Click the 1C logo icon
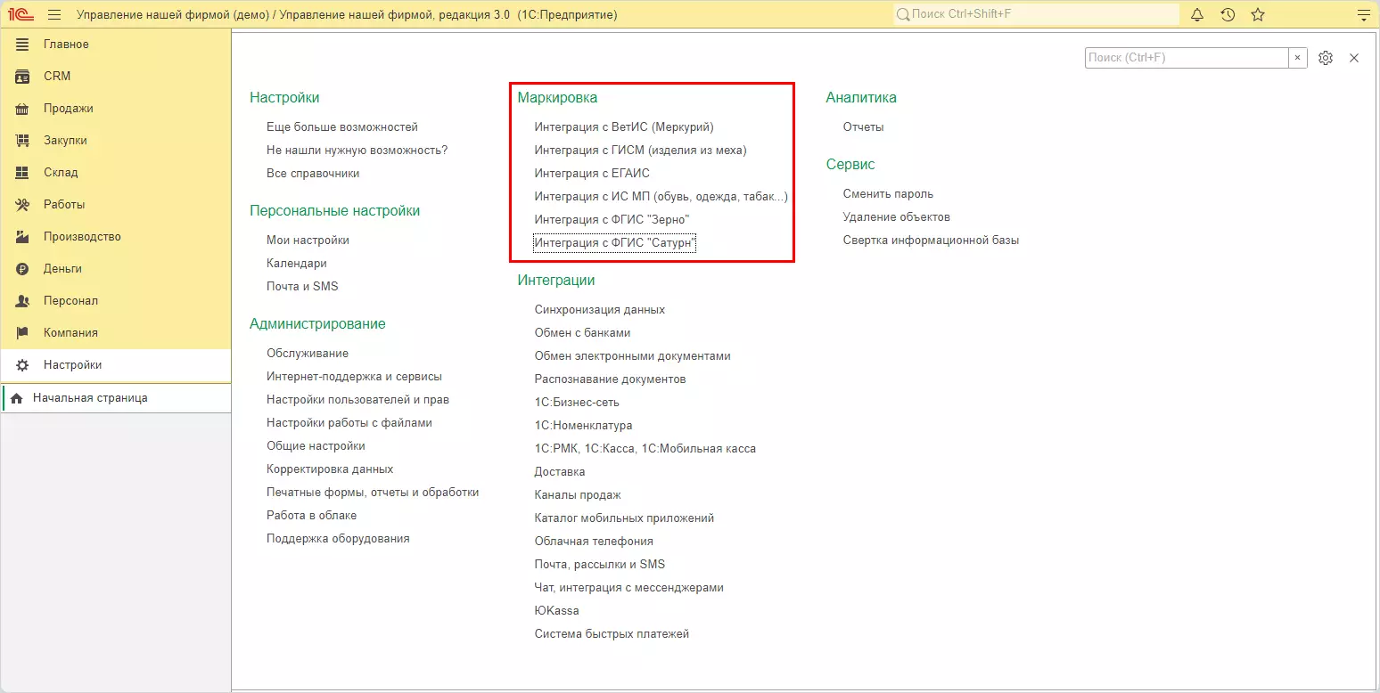This screenshot has height=693, width=1380. (x=21, y=14)
